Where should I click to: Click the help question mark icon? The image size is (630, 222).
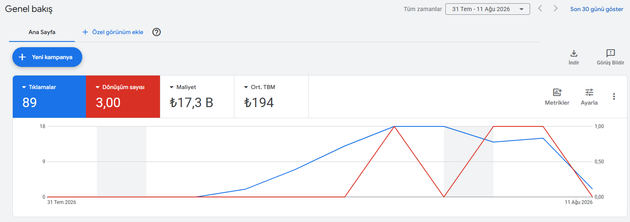pos(156,32)
